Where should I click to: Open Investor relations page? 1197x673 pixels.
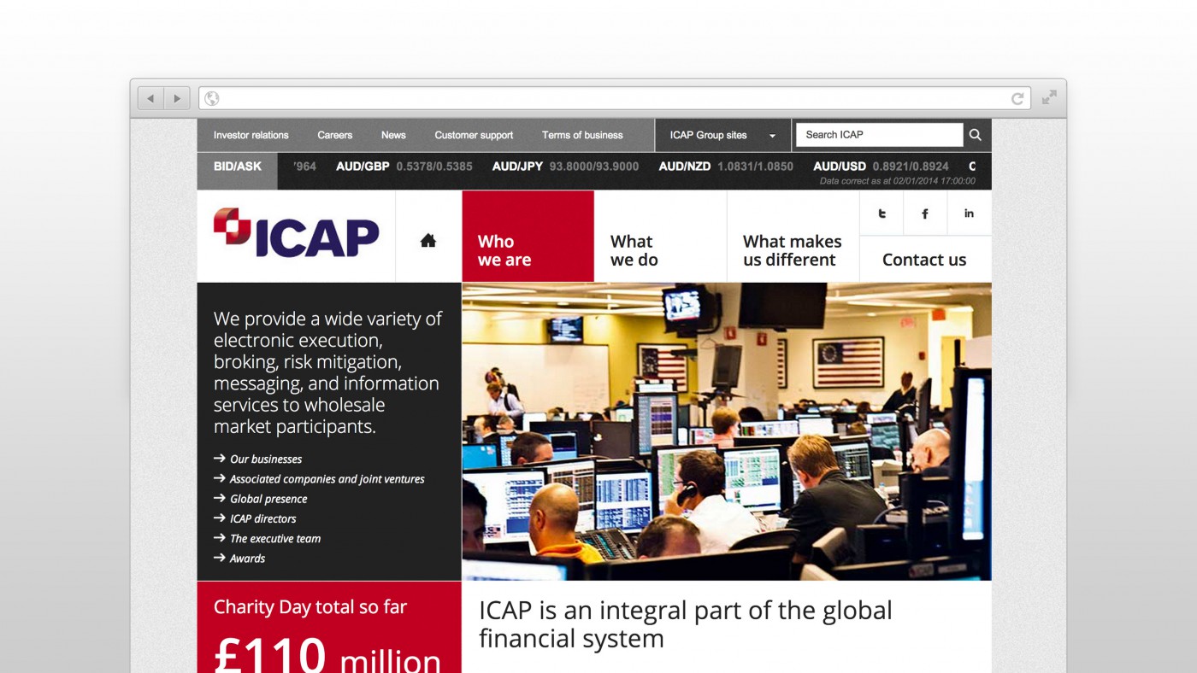pyautogui.click(x=251, y=135)
